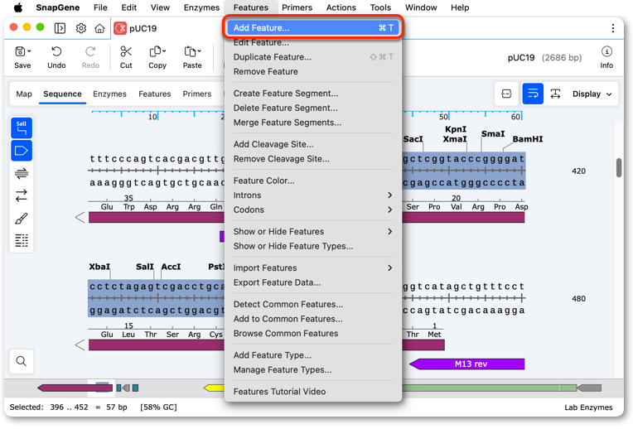Choose Export Feature Data...
The image size is (633, 429).
313,282
